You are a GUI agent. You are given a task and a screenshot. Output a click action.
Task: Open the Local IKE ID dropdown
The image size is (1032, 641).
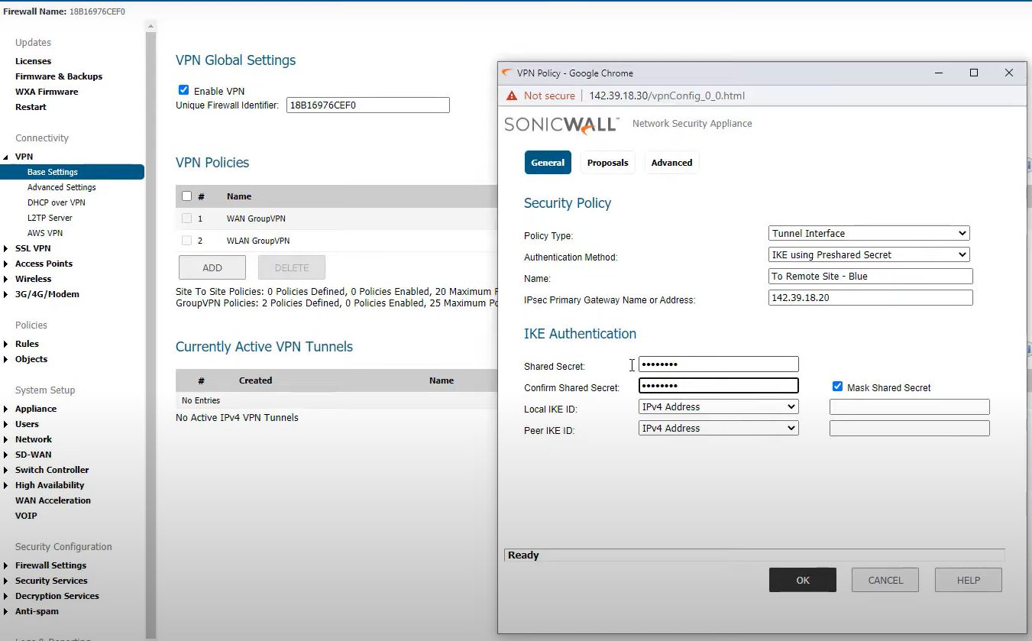[x=718, y=407]
